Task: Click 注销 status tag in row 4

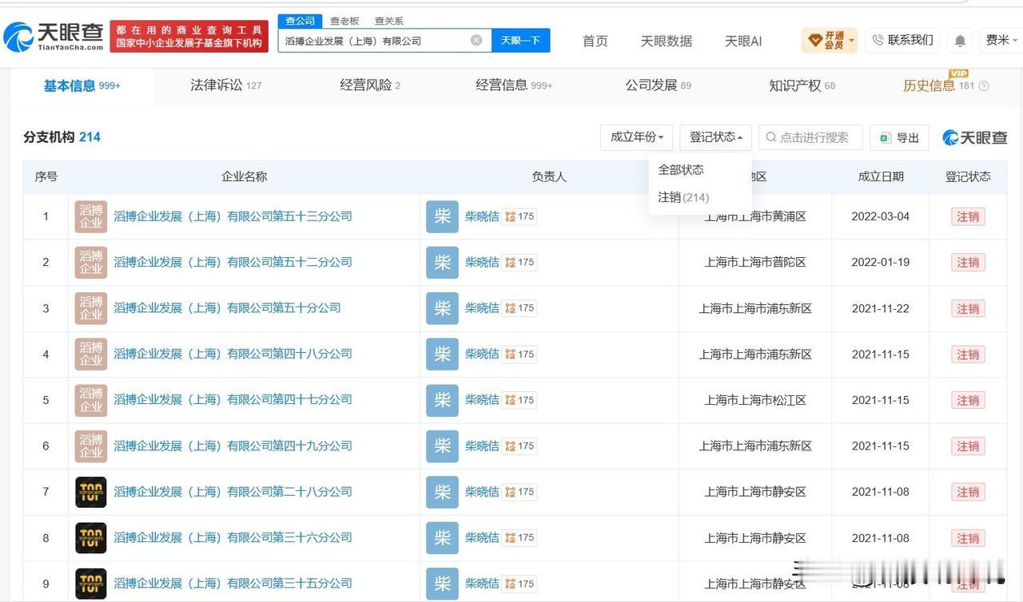Action: pos(968,354)
